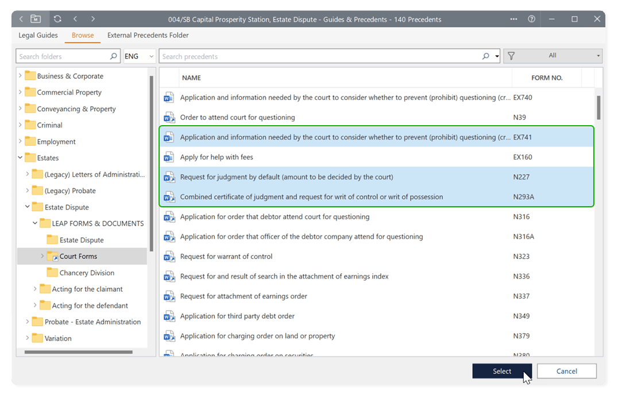Click the matter folder icon in title bar

(36, 19)
